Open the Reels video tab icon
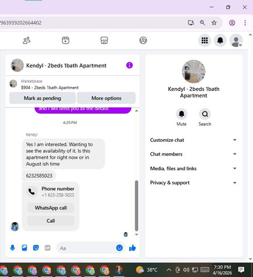253x277 pixels. (x=65, y=40)
